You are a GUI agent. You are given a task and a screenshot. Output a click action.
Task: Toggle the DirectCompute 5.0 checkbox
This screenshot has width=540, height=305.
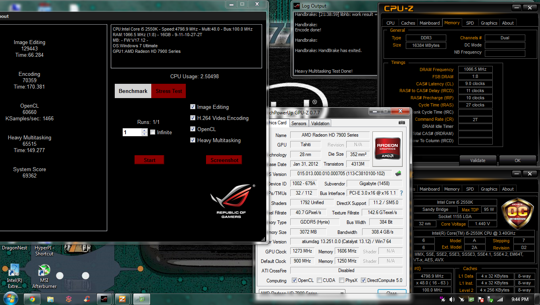coord(363,280)
